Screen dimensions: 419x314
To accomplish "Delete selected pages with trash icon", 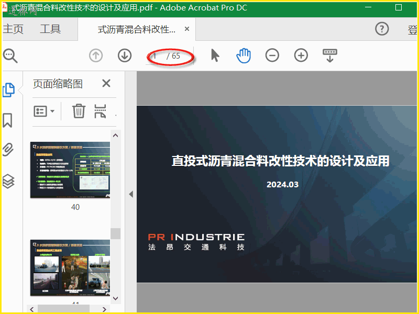I will pos(79,111).
